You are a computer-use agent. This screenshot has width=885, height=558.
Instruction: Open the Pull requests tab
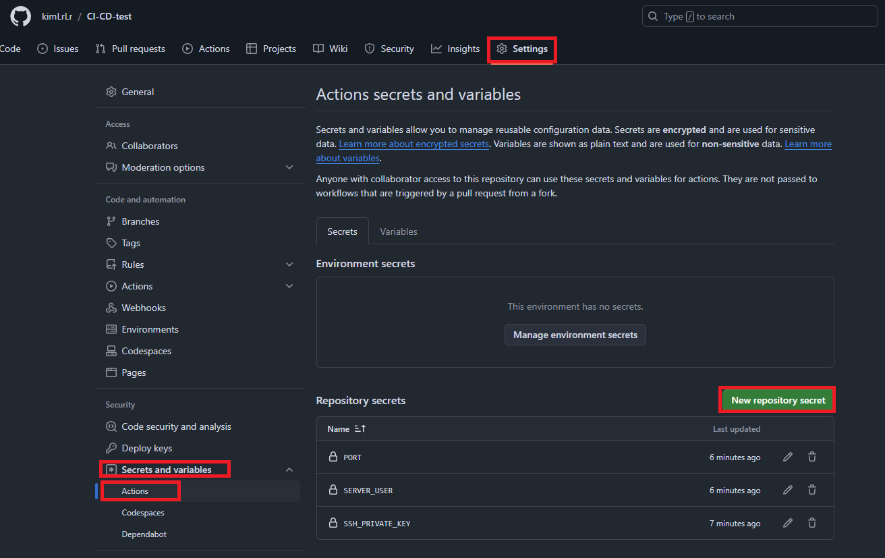130,49
